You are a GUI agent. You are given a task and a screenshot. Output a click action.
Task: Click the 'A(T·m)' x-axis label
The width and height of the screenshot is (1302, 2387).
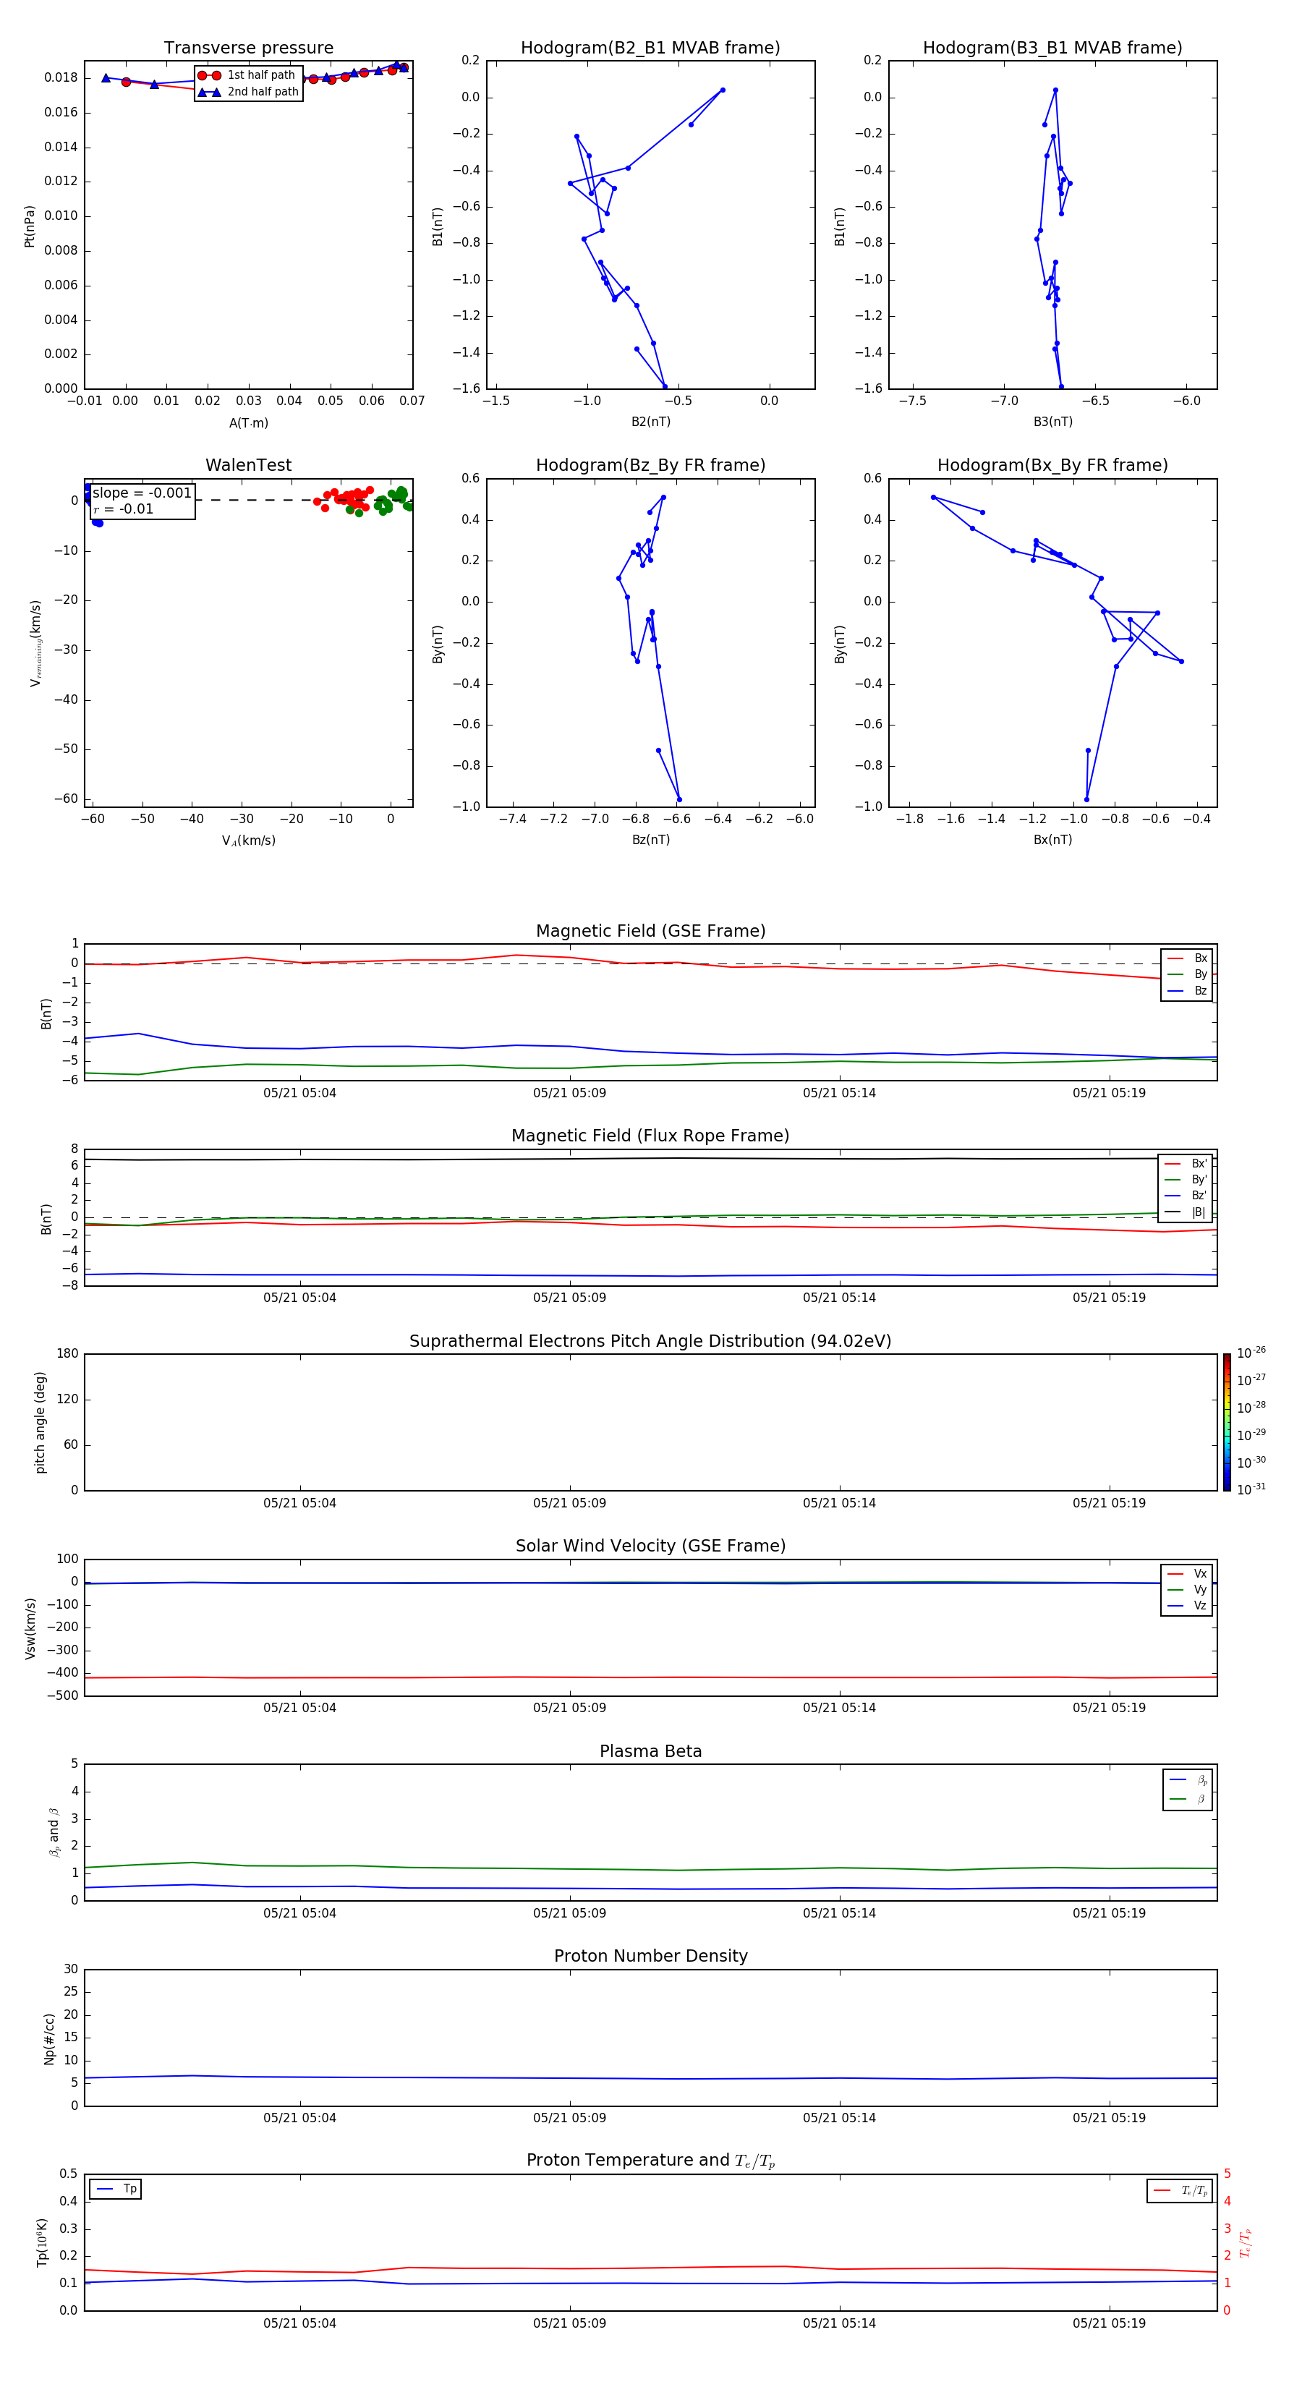click(248, 422)
